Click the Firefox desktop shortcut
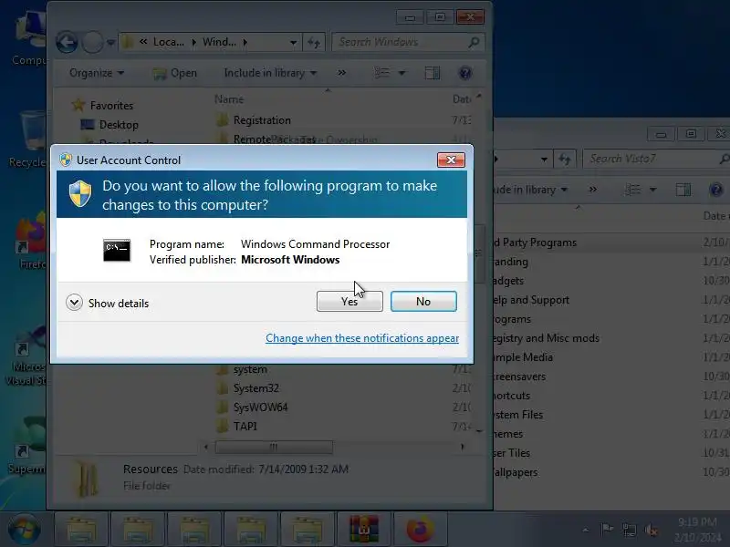Viewport: 730px width, 547px height. (x=31, y=242)
